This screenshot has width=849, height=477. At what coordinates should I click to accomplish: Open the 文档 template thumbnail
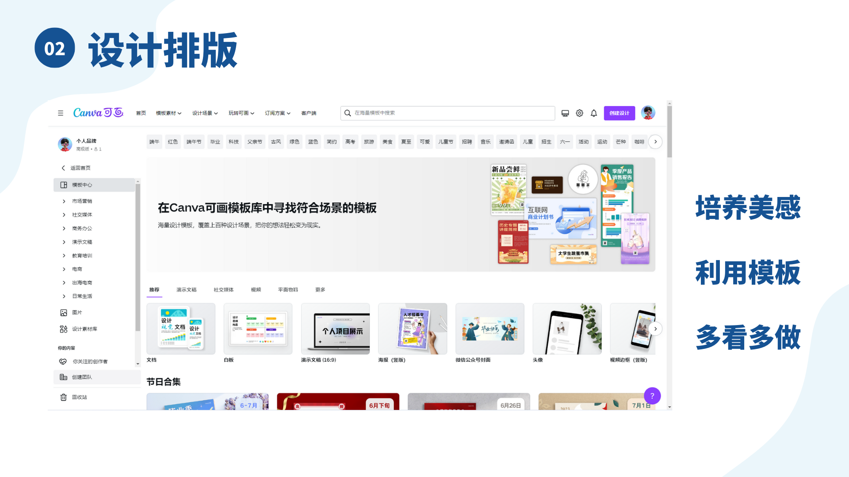tap(181, 329)
